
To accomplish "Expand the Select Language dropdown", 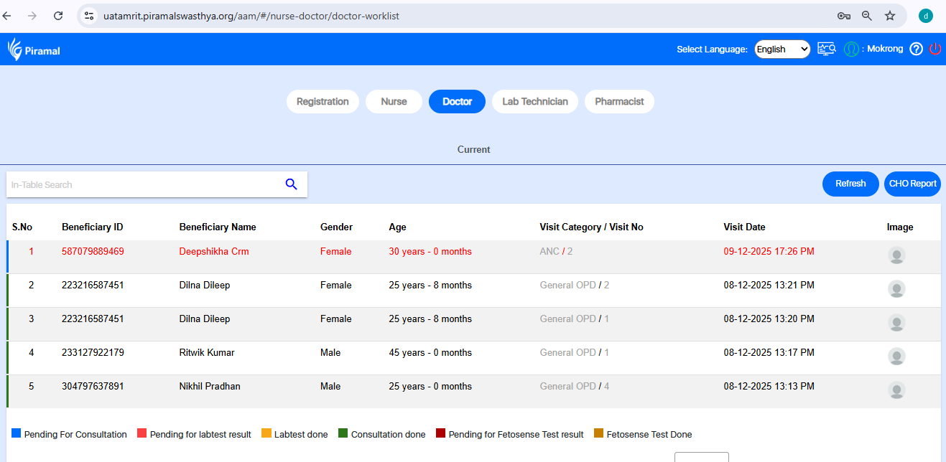I will pos(782,49).
